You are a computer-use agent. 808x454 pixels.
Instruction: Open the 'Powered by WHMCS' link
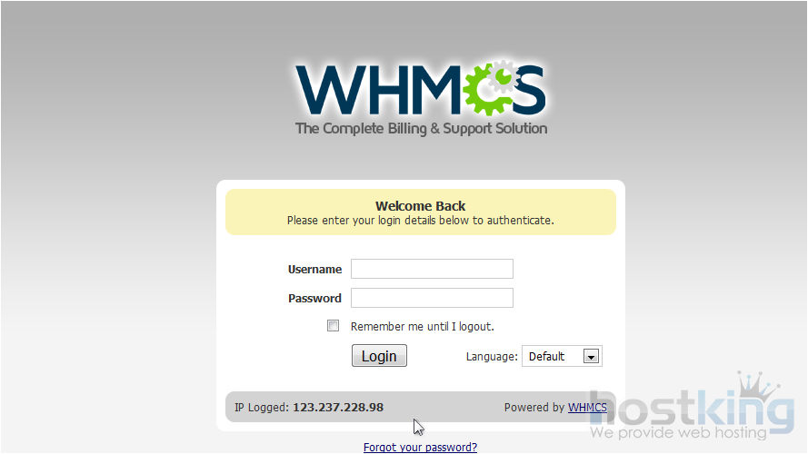[587, 407]
